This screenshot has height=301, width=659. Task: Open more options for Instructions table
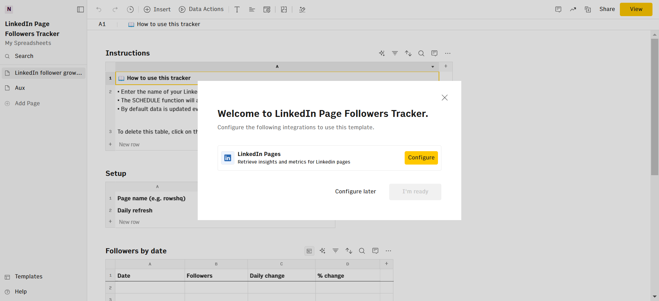pyautogui.click(x=448, y=53)
